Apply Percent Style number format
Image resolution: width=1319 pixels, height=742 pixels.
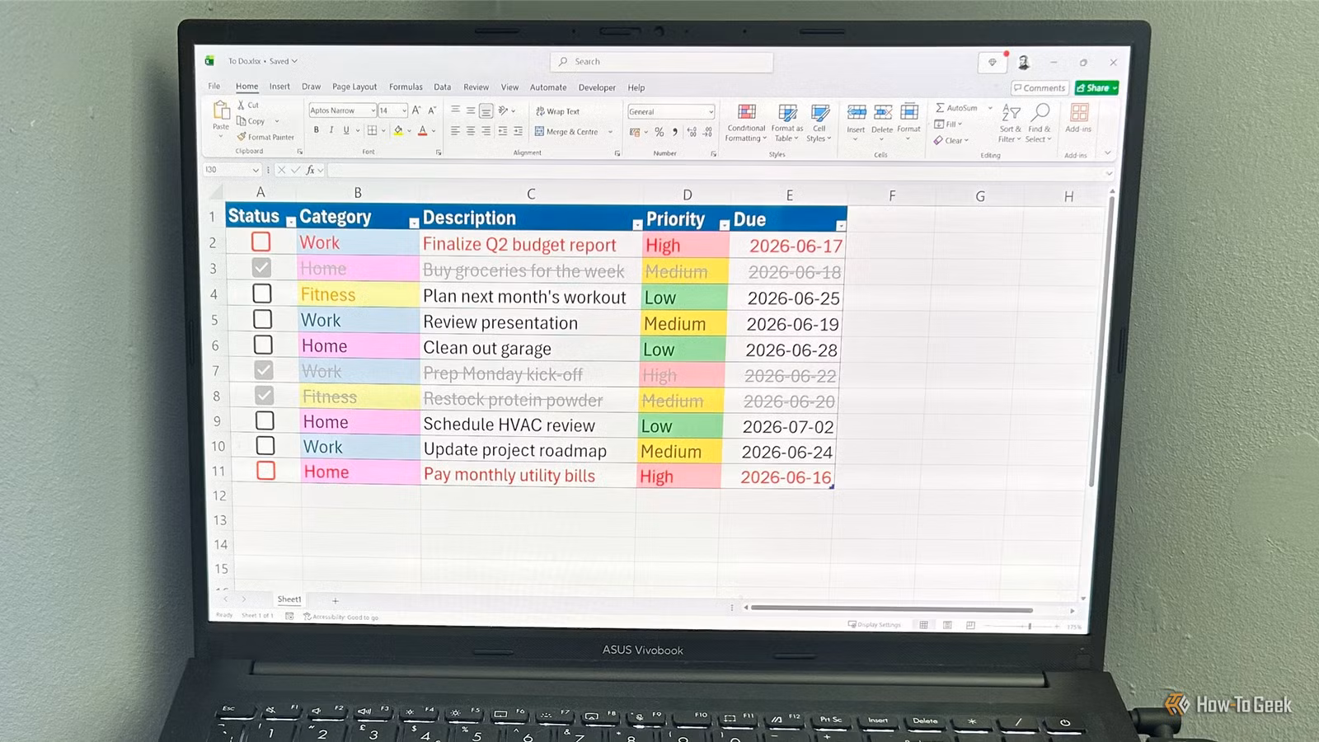[659, 132]
